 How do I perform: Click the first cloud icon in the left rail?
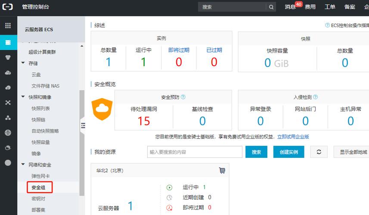8,73
